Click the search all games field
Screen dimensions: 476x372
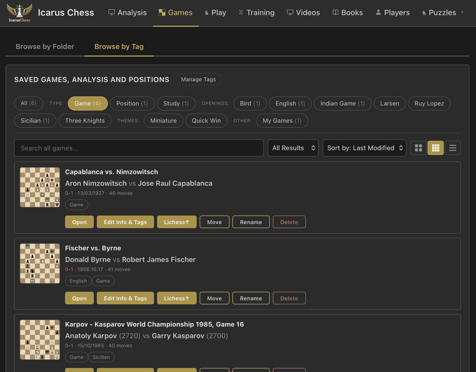(x=139, y=148)
